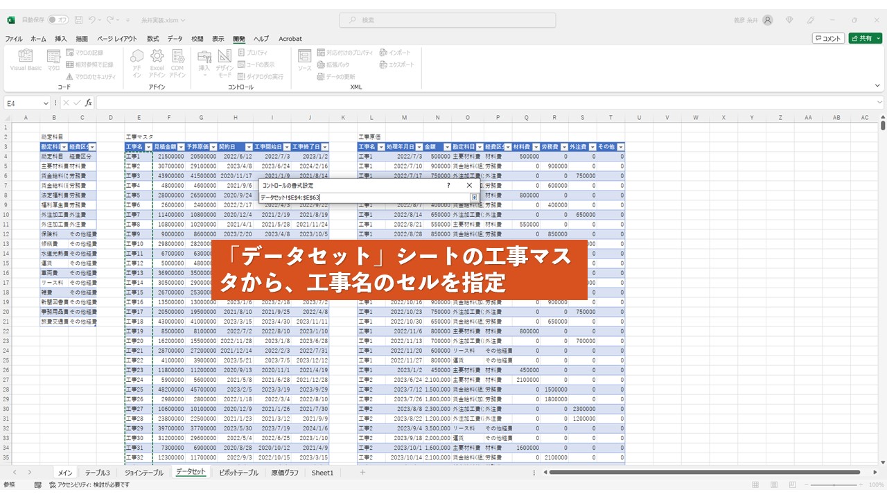Switch to the ホーム ribbon tab
This screenshot has width=887, height=499.
click(38, 39)
